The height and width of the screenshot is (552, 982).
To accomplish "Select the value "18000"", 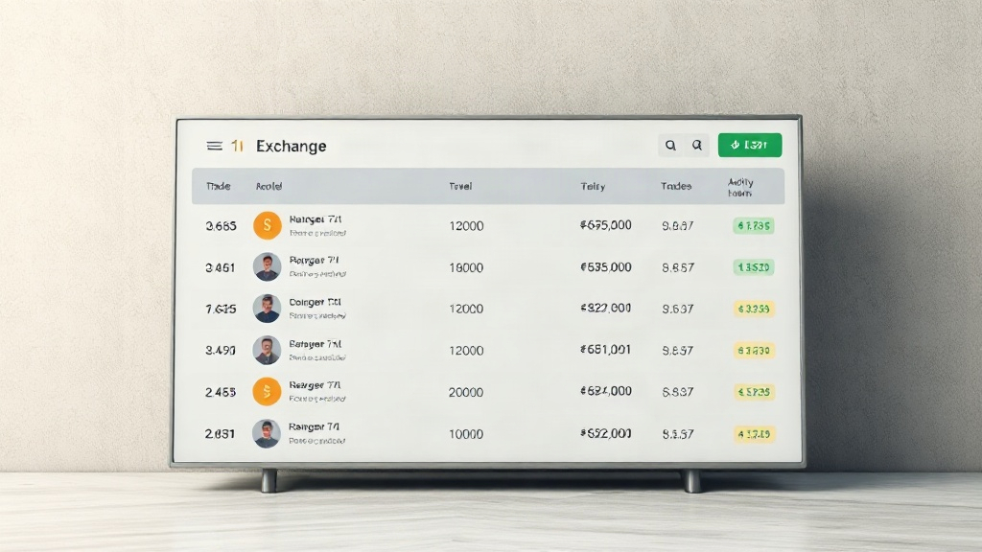I will click(466, 268).
